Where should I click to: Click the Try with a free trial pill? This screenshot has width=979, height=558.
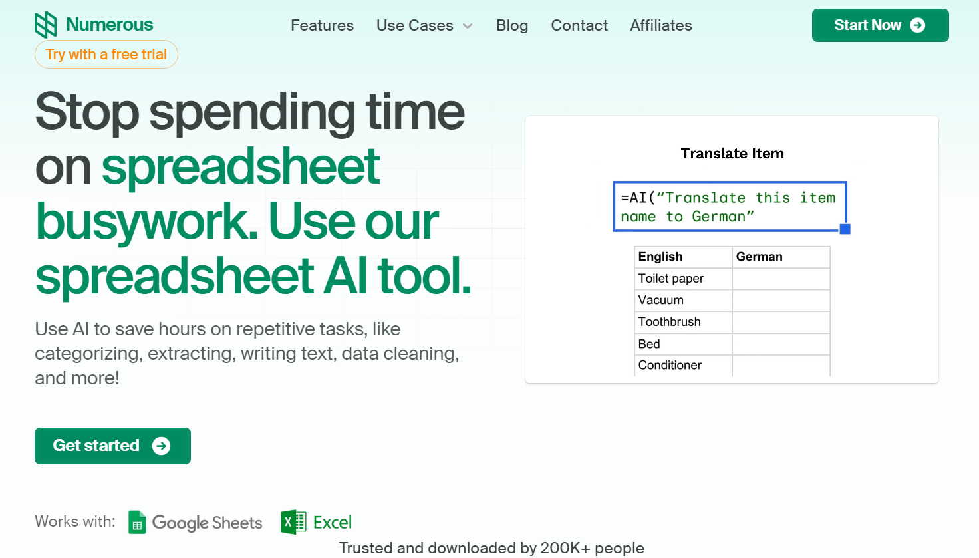tap(106, 55)
